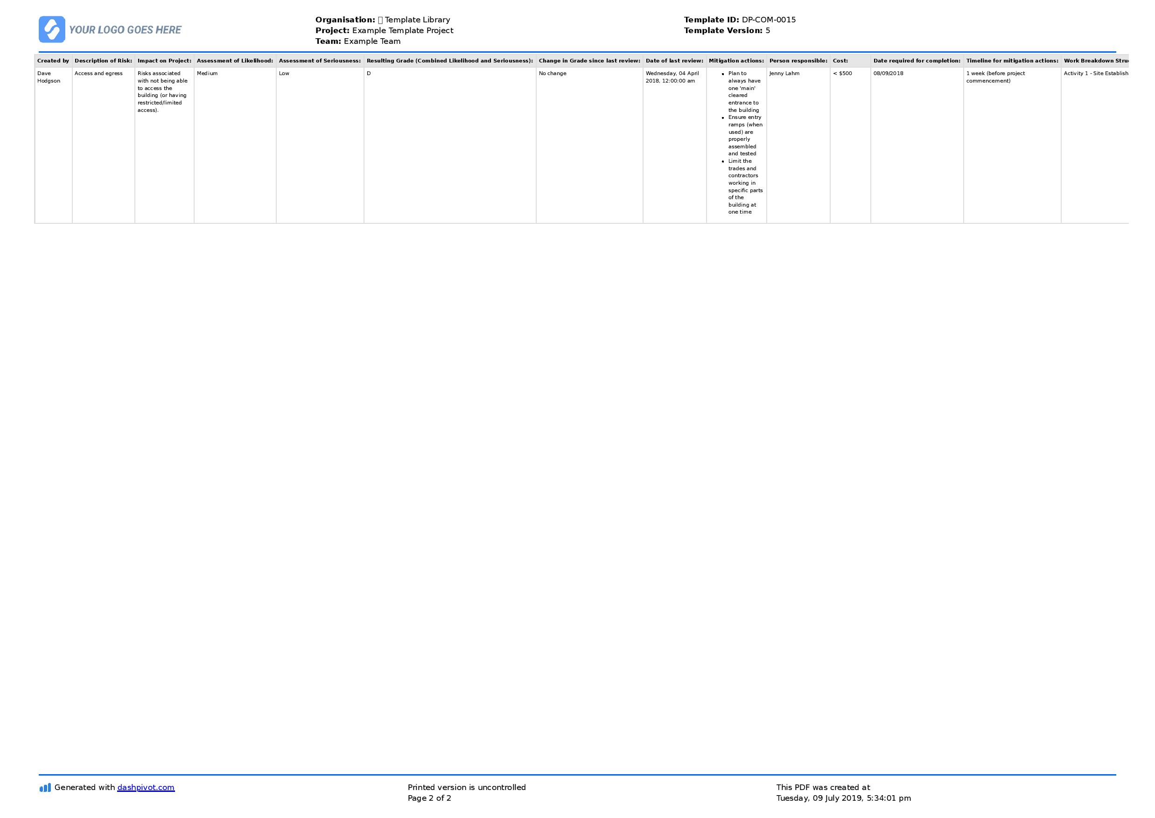
Task: Click 'Printed version is uncontrolled' footer text
Action: tap(467, 787)
